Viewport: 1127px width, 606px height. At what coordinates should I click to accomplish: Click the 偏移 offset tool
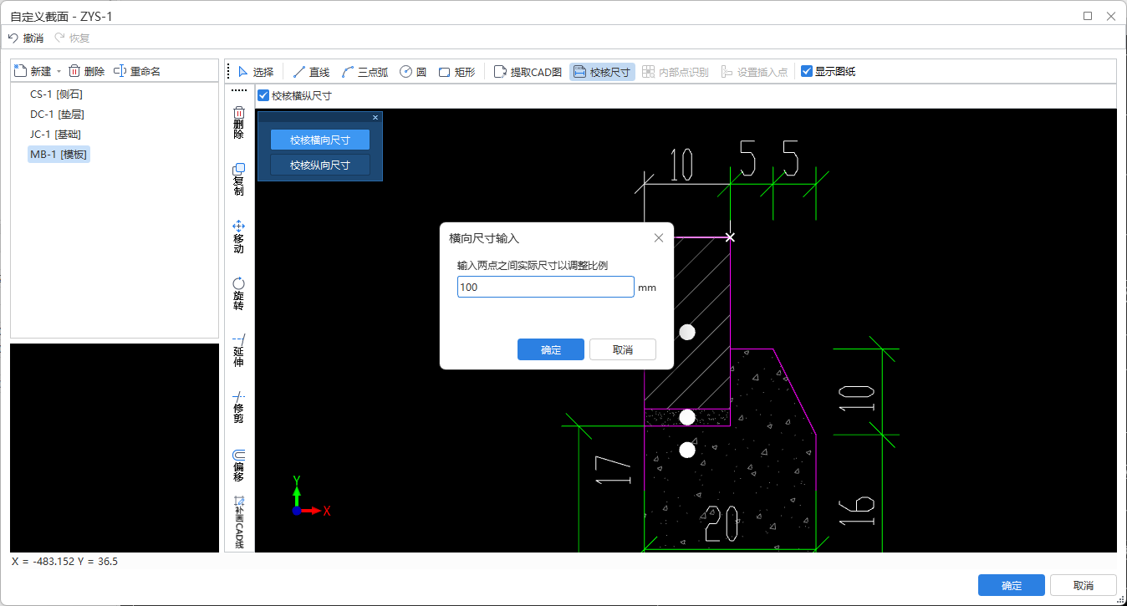tap(238, 465)
